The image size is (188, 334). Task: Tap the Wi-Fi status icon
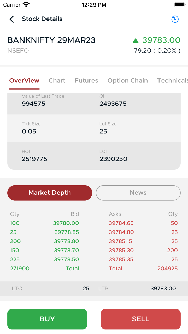[26, 5]
